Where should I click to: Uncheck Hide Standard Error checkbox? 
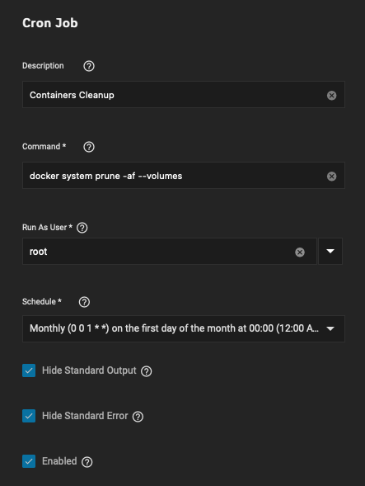[29, 416]
